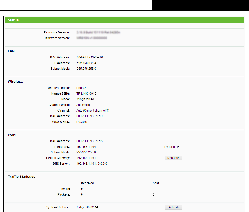Select Channel Width value Automatic

[83, 105]
